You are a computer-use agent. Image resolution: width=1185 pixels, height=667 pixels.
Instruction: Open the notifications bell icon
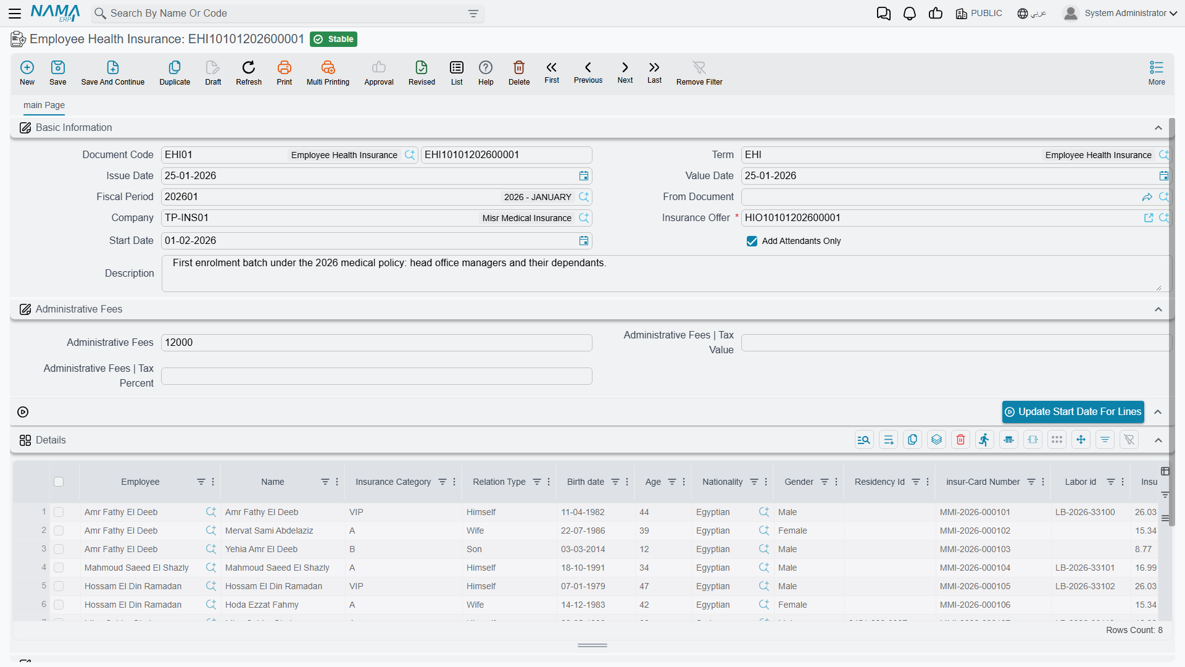[910, 14]
